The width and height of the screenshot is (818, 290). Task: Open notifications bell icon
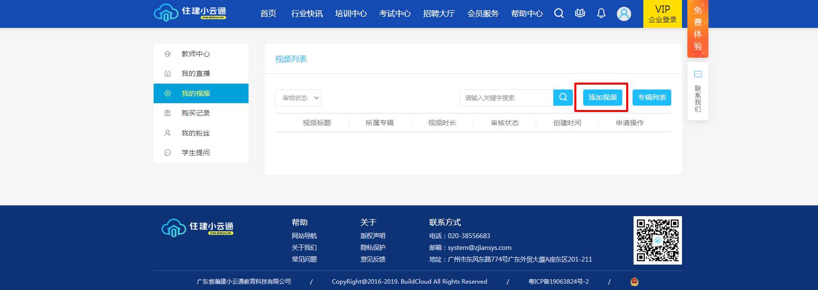[x=601, y=14]
